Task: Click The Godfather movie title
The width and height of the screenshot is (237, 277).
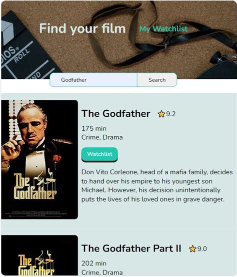Action: [116, 113]
